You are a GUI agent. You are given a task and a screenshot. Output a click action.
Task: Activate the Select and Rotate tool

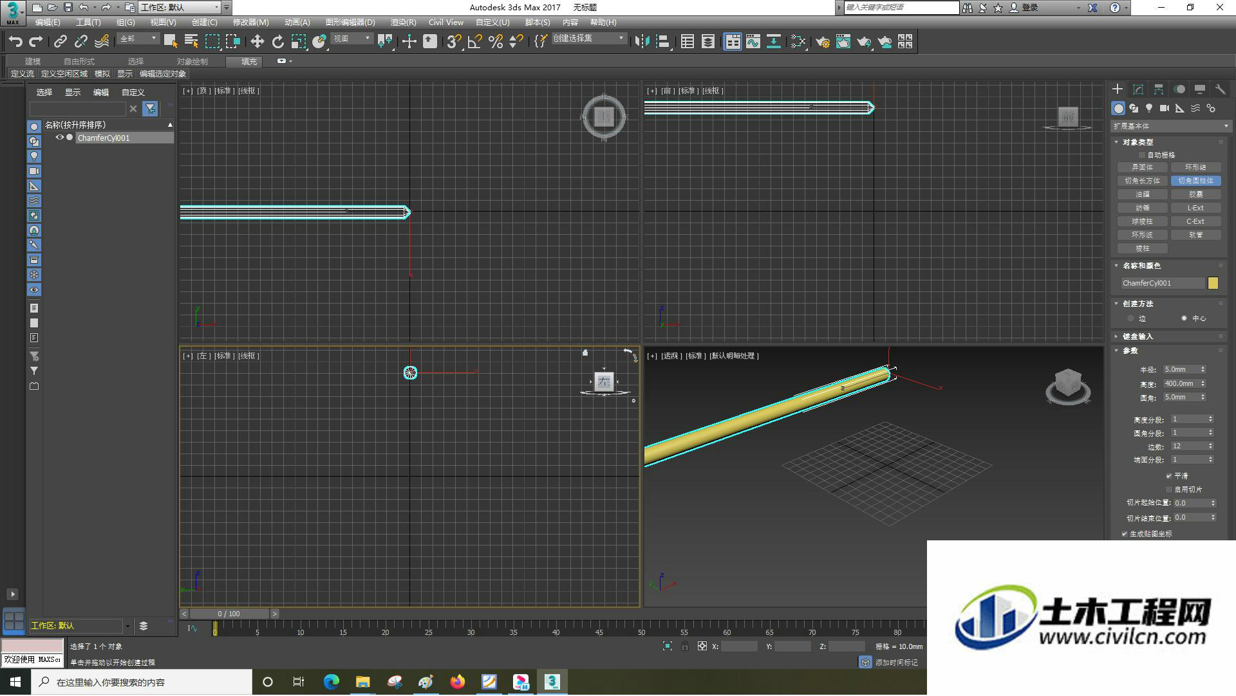coord(277,42)
